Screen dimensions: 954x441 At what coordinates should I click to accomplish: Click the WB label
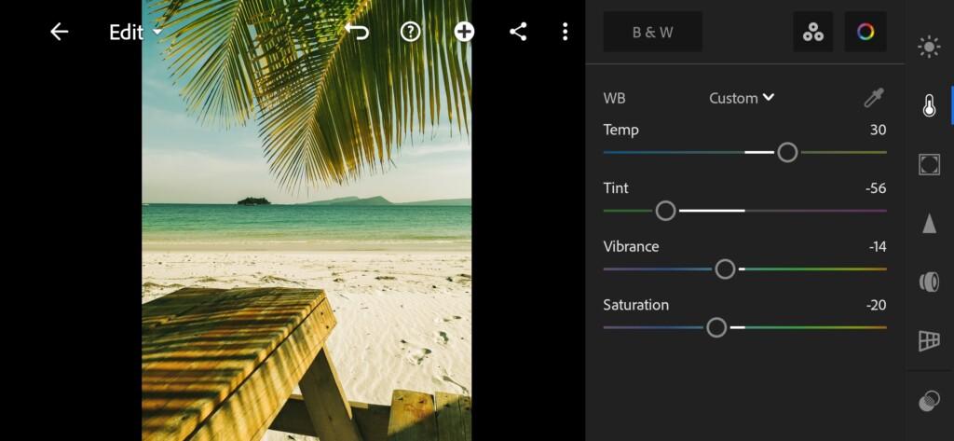coord(614,98)
